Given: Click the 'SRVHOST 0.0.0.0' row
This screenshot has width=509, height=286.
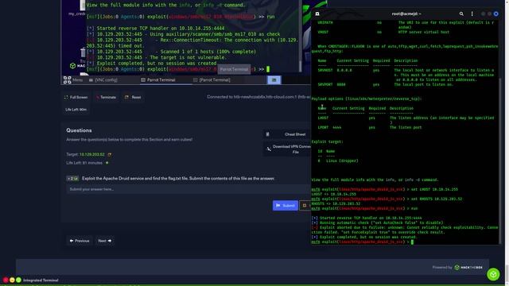Looking at the screenshot, I should coord(406,75).
